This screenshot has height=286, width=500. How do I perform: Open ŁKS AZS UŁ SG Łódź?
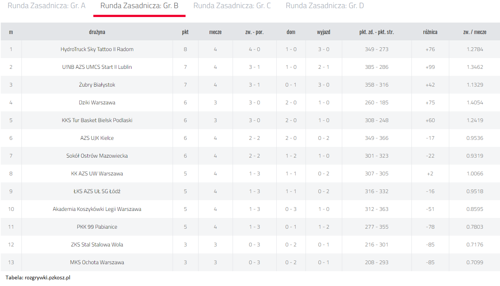click(x=97, y=191)
